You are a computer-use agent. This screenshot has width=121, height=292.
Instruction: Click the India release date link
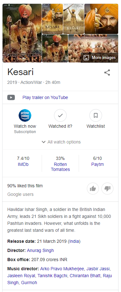(x=74, y=241)
